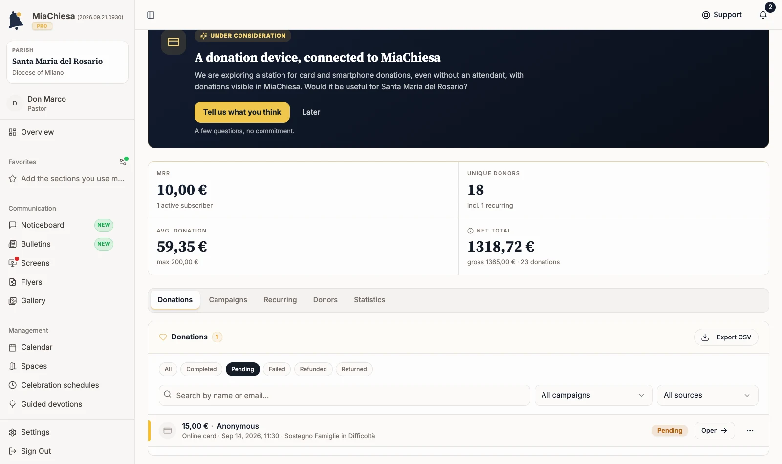Click the Noticeboard speech bubble icon
This screenshot has width=782, height=464.
(x=13, y=225)
